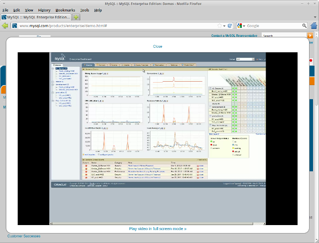
Task: Click the Close link above the video
Action: pyautogui.click(x=158, y=46)
